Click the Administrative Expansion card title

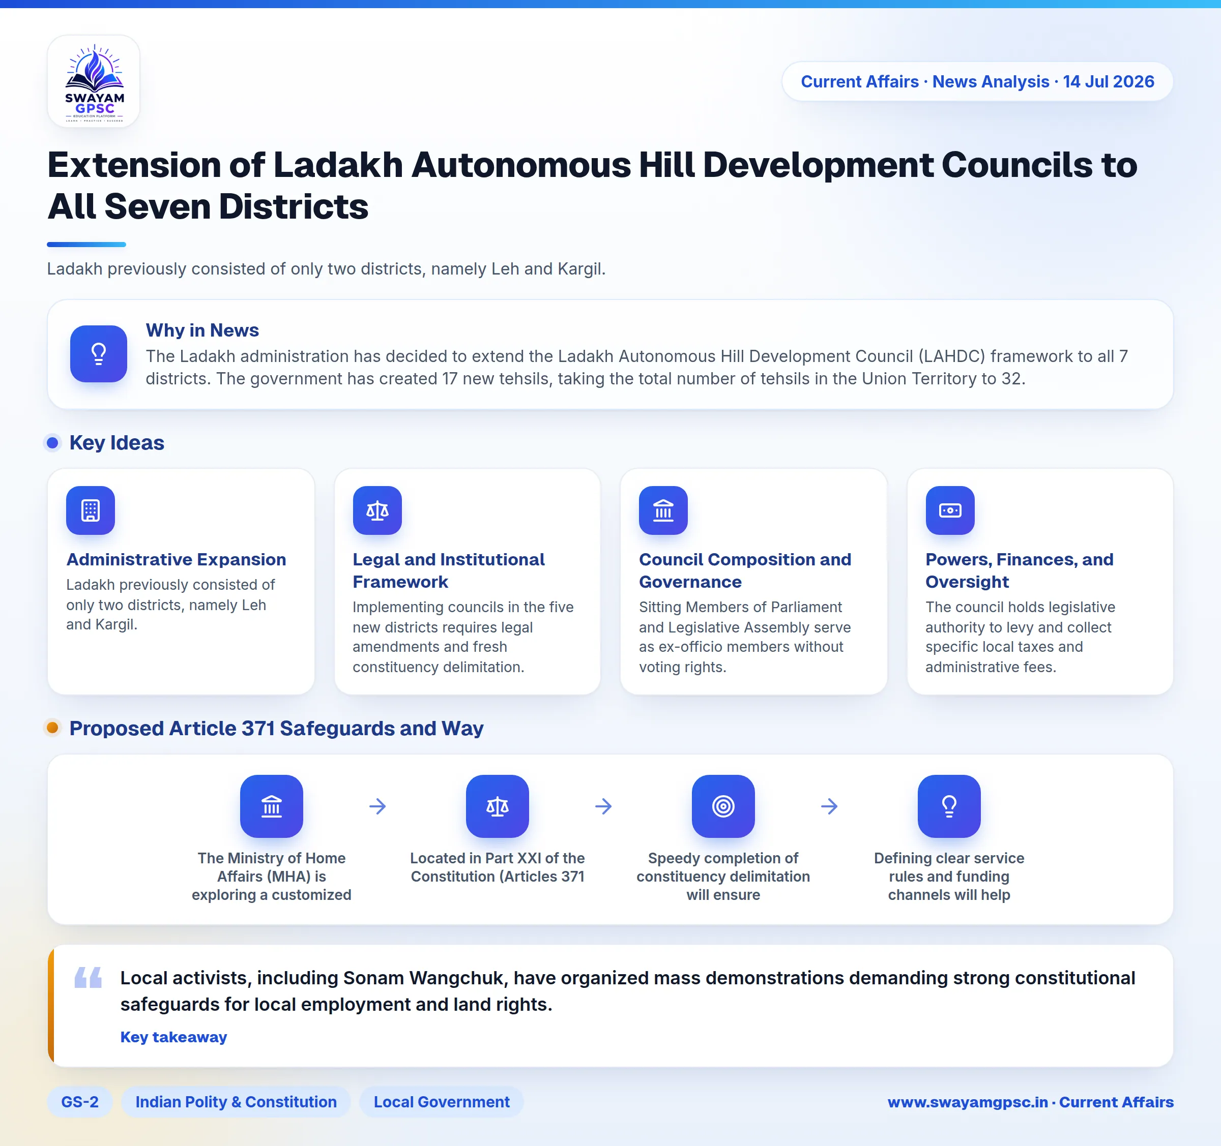pyautogui.click(x=176, y=559)
